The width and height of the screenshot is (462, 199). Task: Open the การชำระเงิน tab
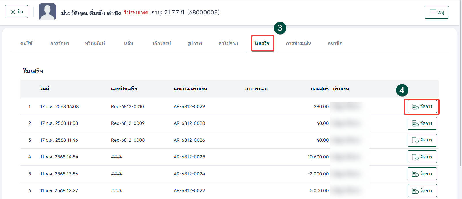(298, 43)
